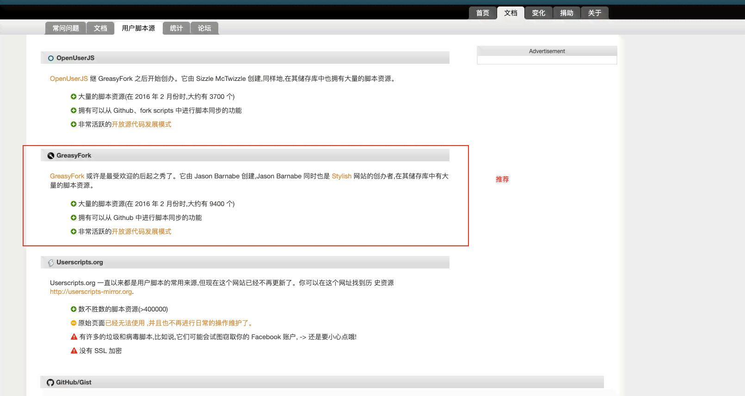This screenshot has height=396, width=745.
Task: Click warning icon beside 垃圾和病毒脚本 line
Action: tap(74, 337)
